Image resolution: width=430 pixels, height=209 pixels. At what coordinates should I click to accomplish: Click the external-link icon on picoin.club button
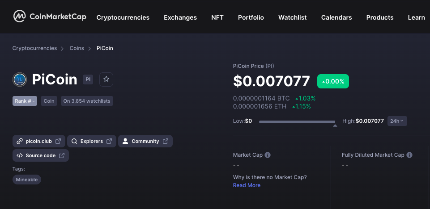click(x=58, y=141)
